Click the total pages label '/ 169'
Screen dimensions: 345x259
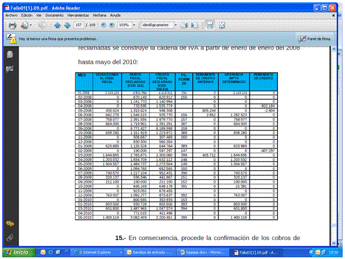(x=91, y=25)
